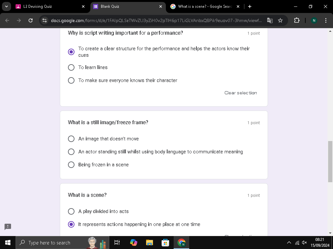
Task: Click 'Why is script writing important' question text
Action: coord(125,33)
